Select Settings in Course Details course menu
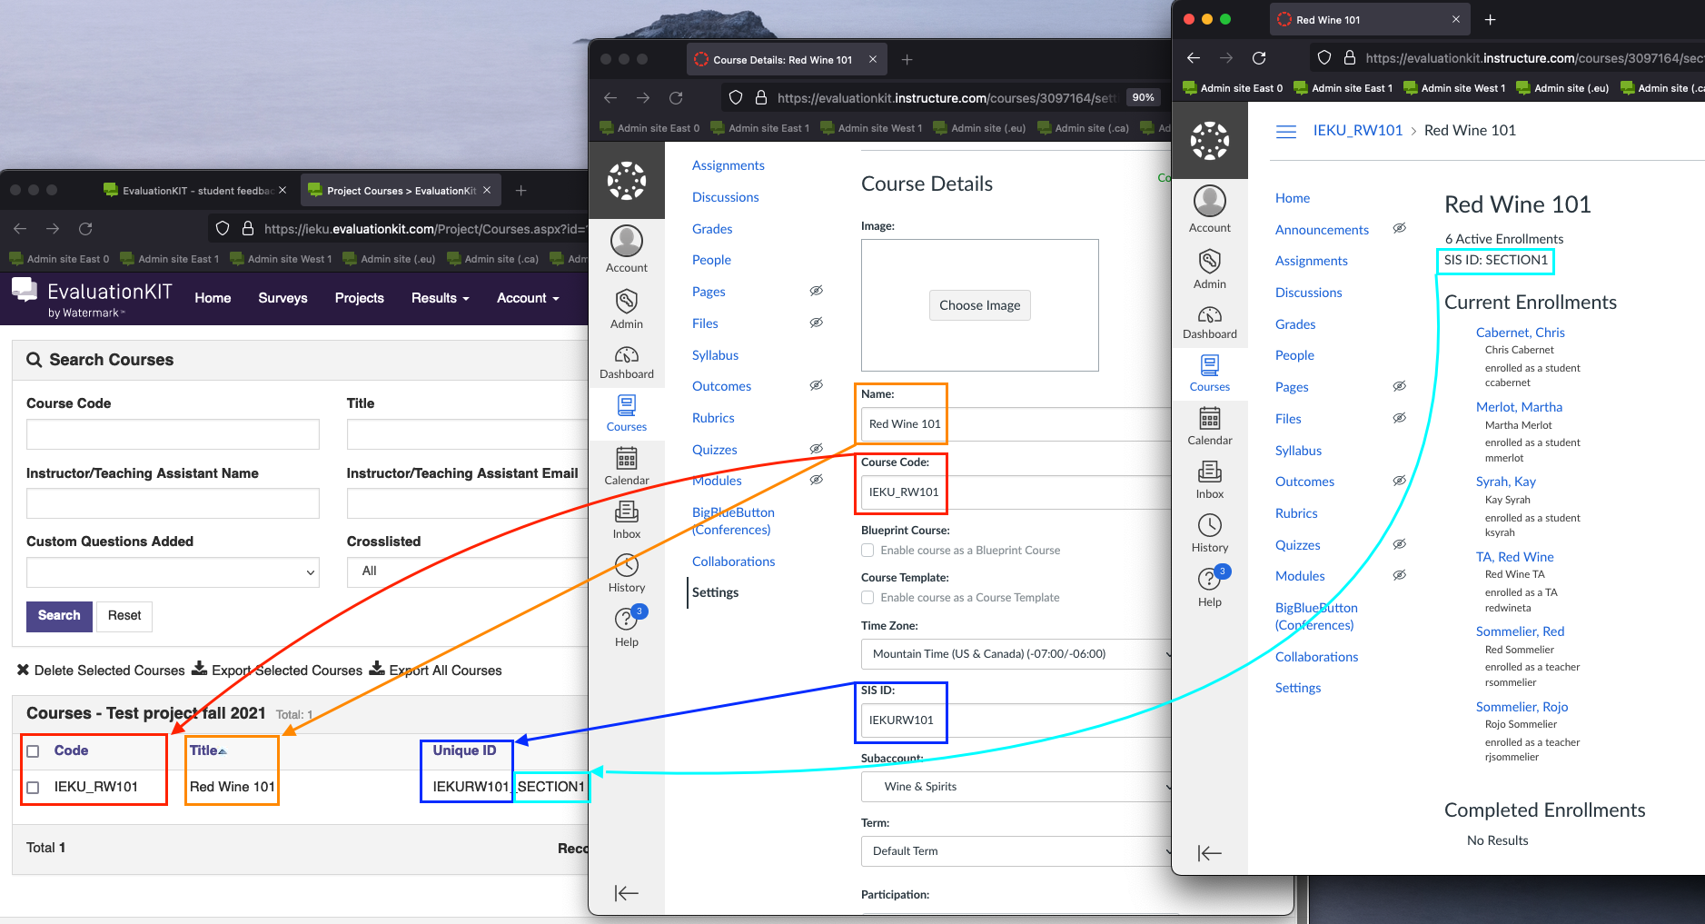This screenshot has height=924, width=1705. coord(716,592)
